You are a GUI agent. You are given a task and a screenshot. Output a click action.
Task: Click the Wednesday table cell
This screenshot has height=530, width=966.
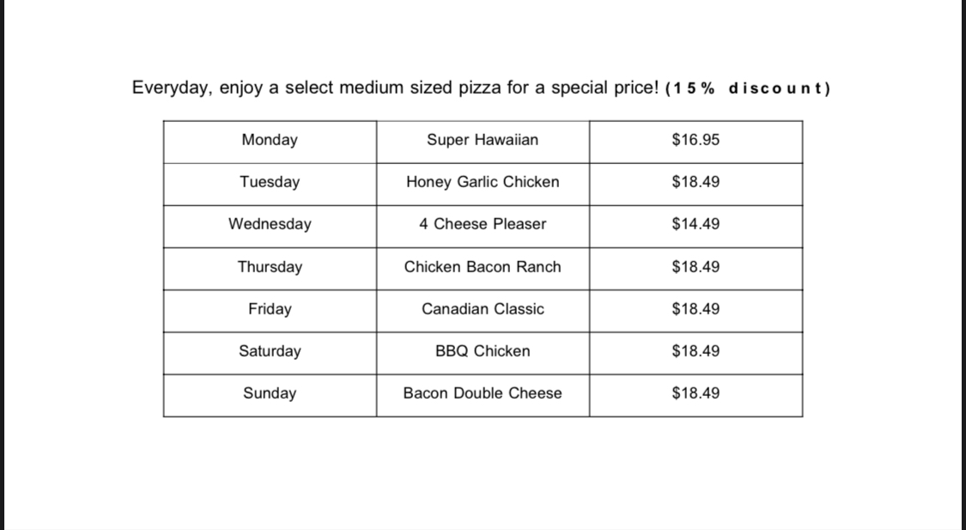pyautogui.click(x=270, y=224)
